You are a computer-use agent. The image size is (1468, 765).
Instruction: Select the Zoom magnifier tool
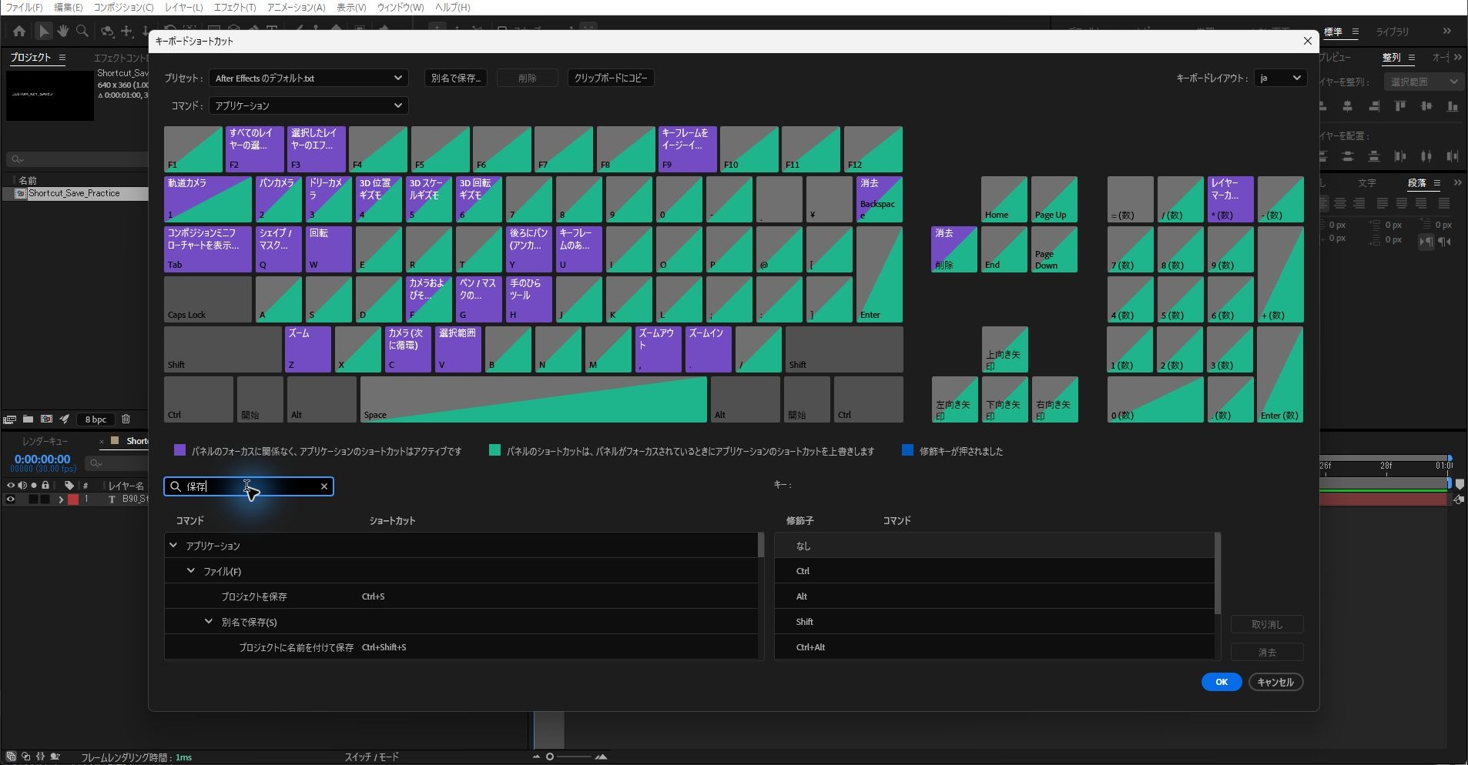tap(82, 32)
